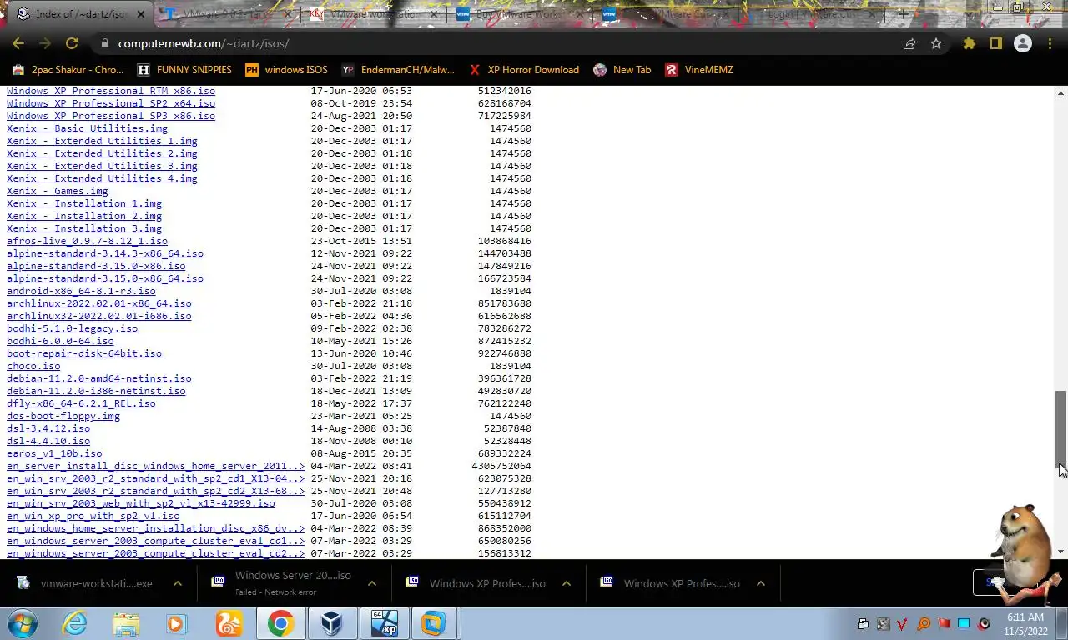
Task: Open the choco.iso link
Action: (x=33, y=366)
